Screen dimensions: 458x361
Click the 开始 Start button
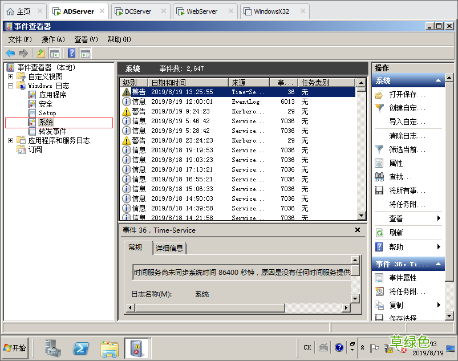tap(15, 347)
